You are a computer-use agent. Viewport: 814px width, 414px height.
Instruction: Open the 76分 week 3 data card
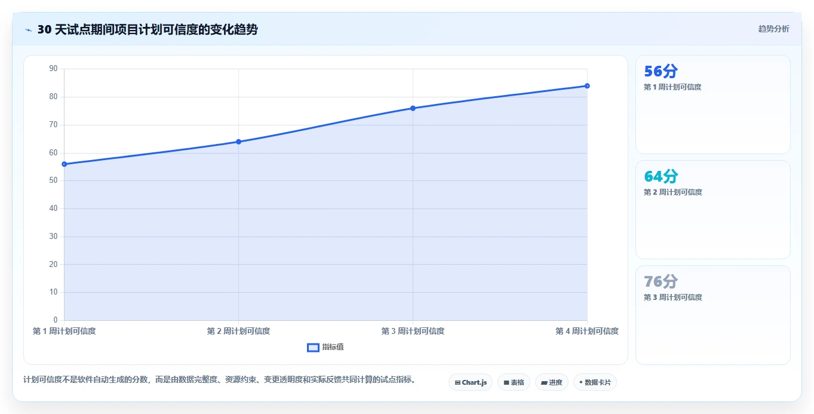click(712, 315)
